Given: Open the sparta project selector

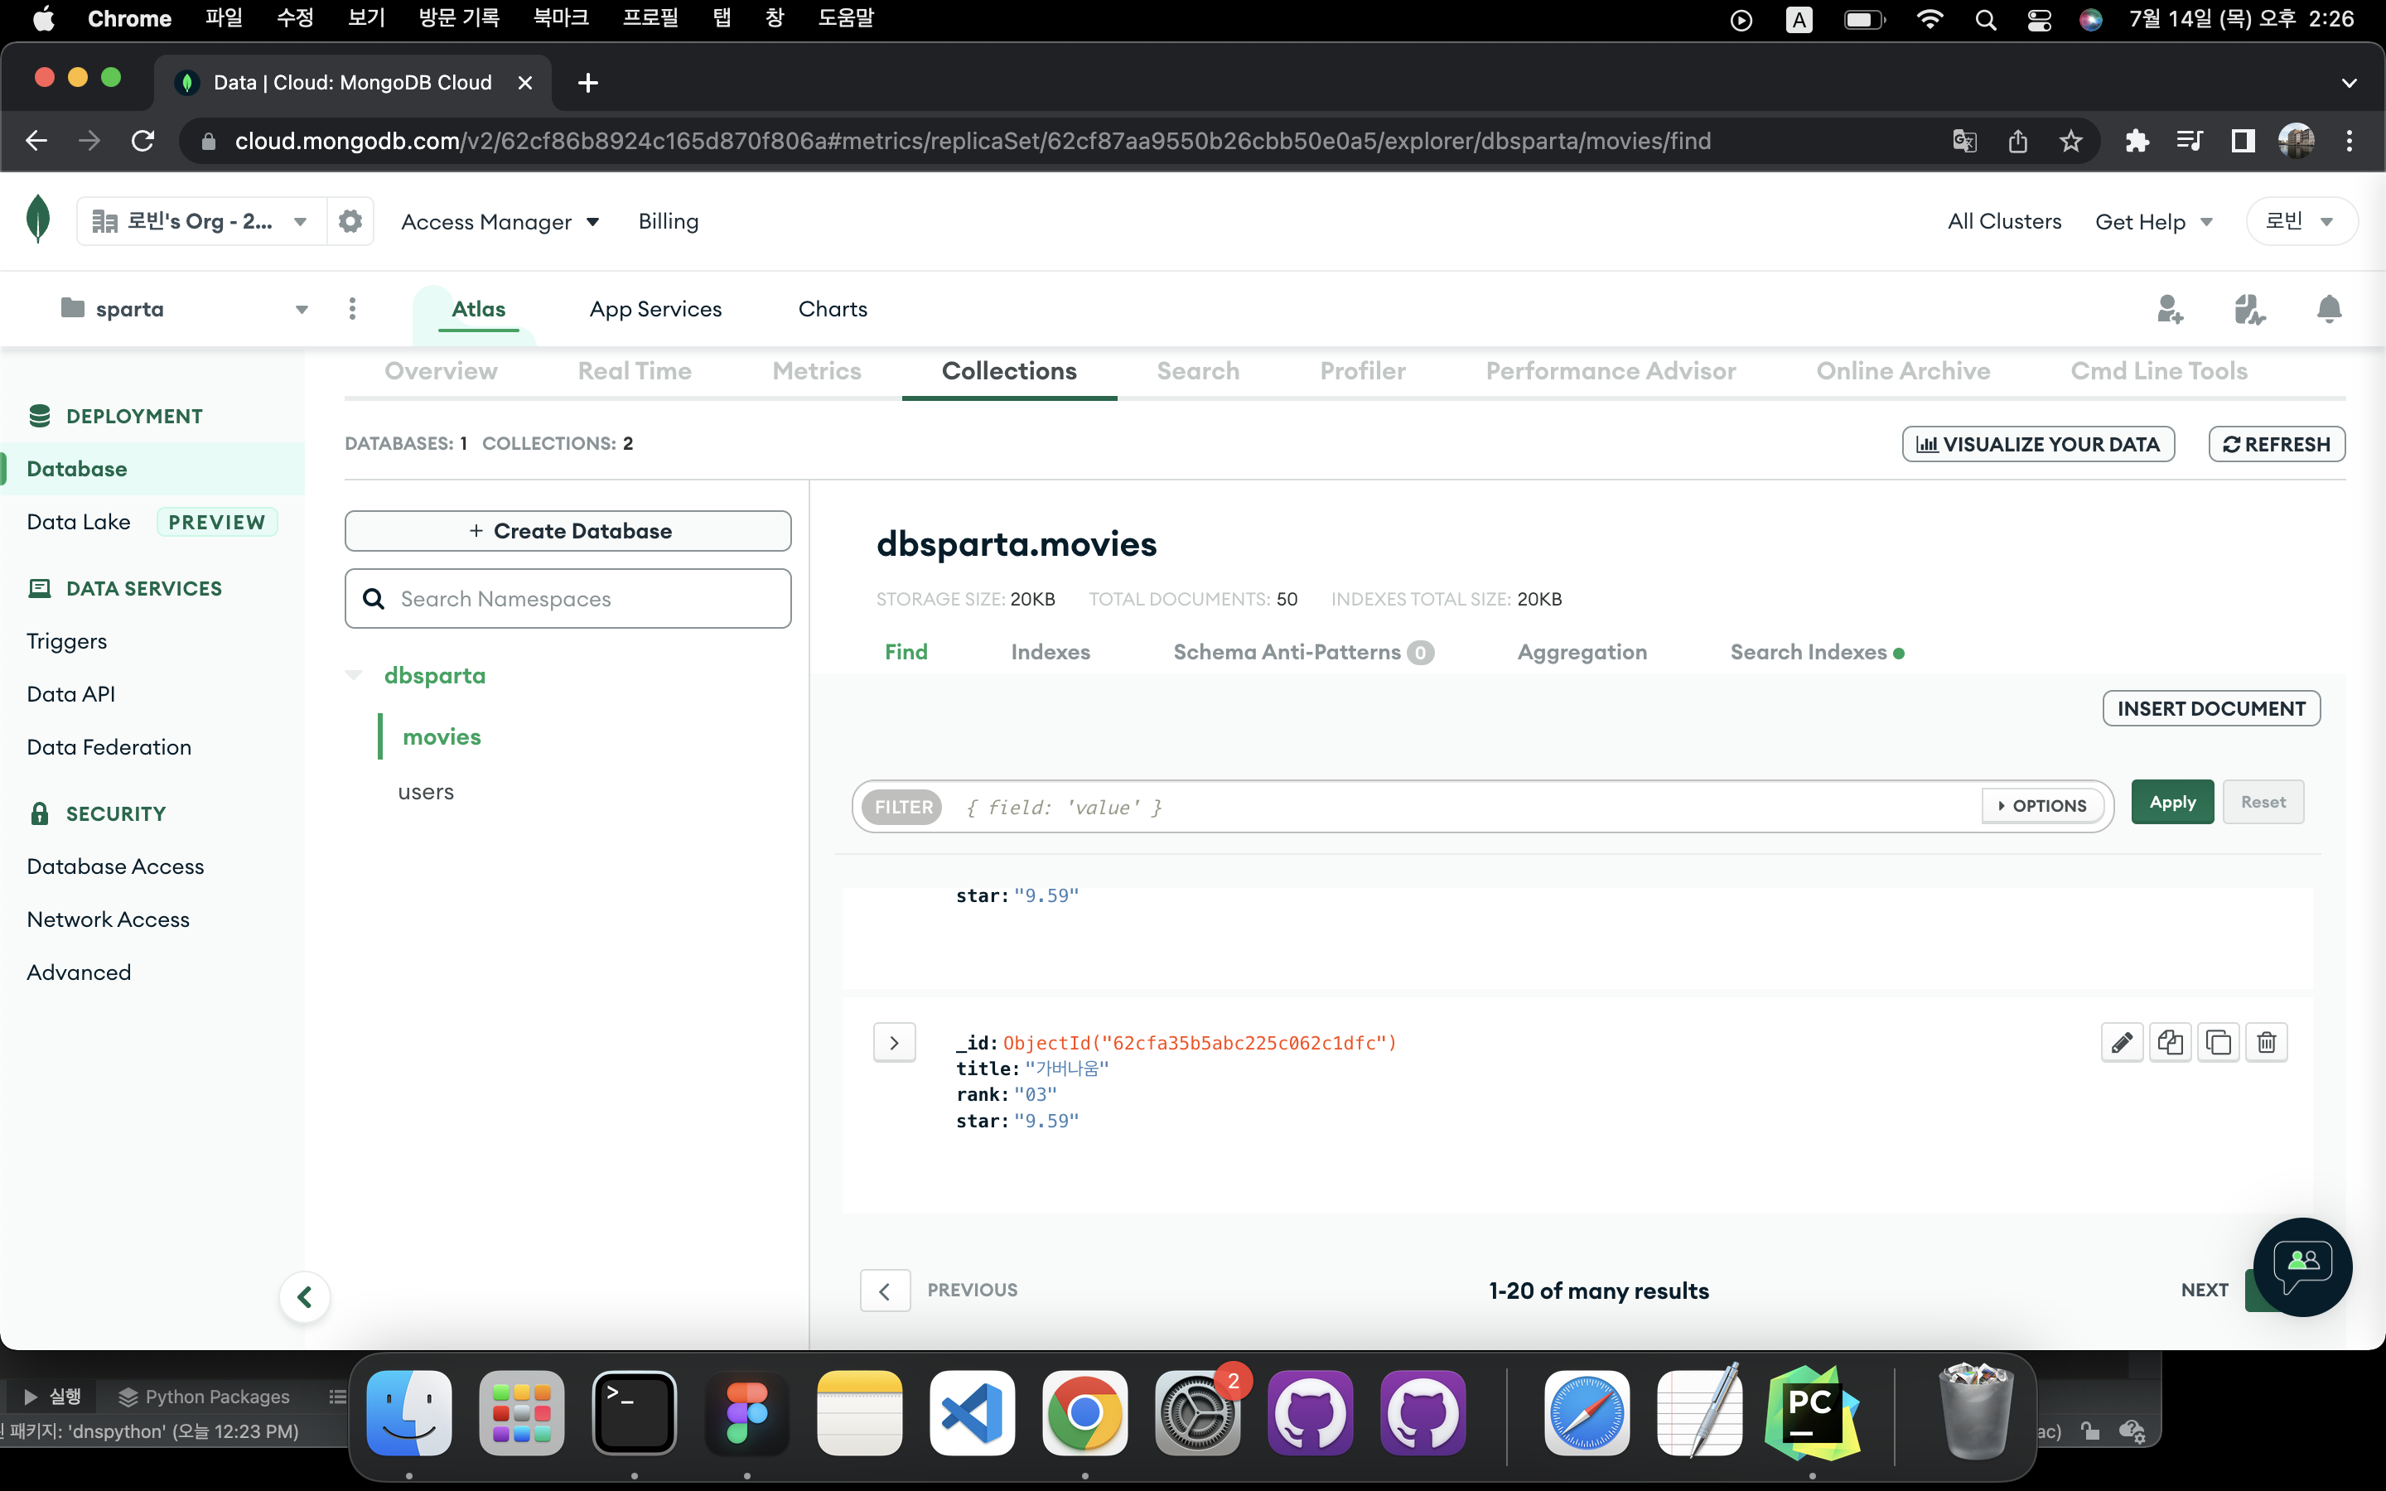Looking at the screenshot, I should pos(186,309).
